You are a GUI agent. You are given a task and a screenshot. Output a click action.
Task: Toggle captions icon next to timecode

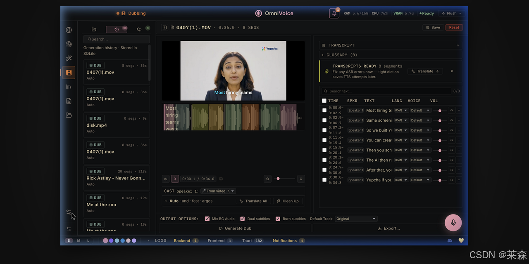point(221,179)
